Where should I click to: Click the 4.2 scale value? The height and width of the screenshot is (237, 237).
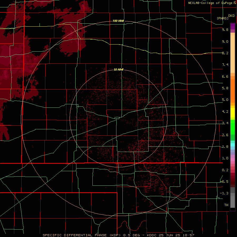click(225, 112)
